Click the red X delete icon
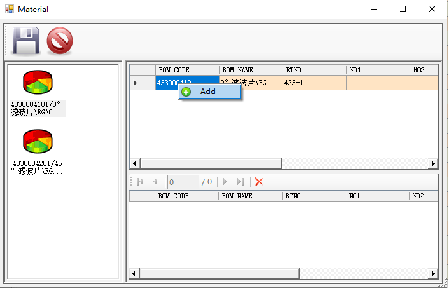 pos(259,182)
